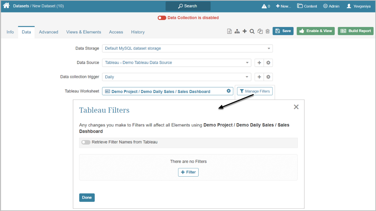376x211 pixels.
Task: Add a new Filter
Action: tap(188, 172)
